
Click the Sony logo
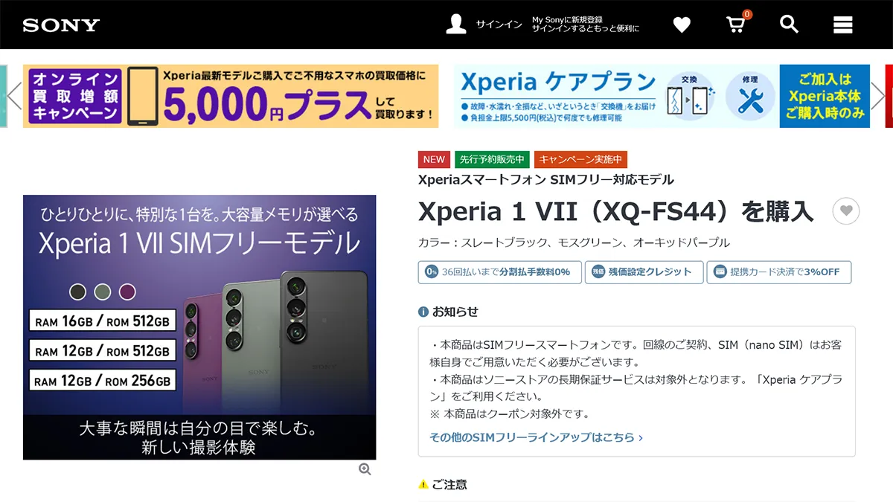click(x=61, y=25)
